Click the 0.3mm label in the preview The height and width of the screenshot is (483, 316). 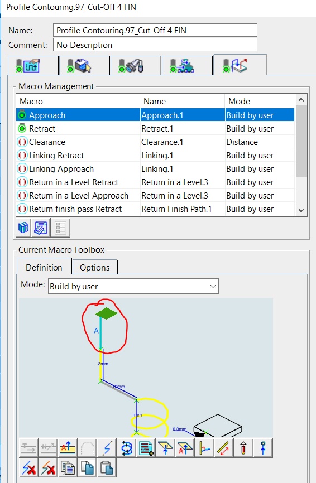[x=179, y=429]
